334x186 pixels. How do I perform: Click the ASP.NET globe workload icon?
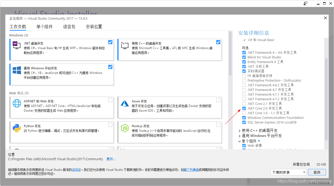17,103
